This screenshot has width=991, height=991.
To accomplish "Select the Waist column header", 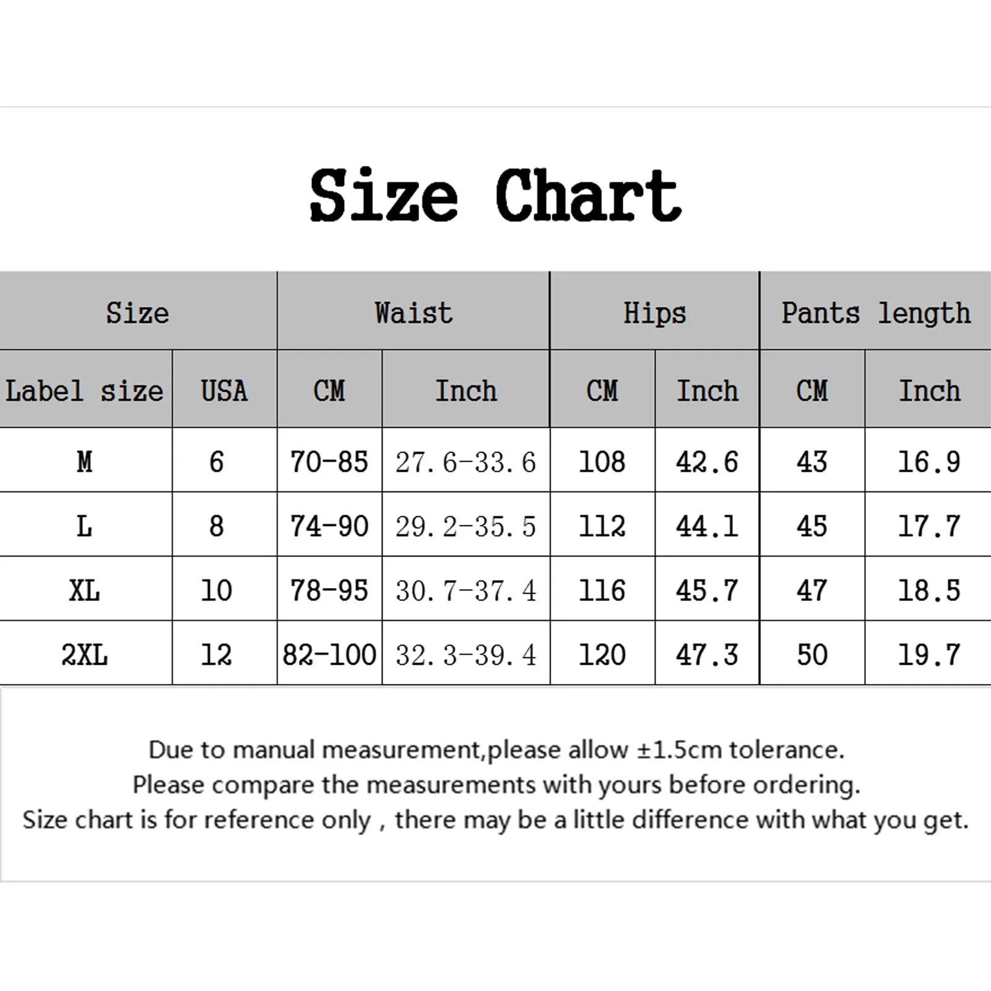I will point(413,313).
